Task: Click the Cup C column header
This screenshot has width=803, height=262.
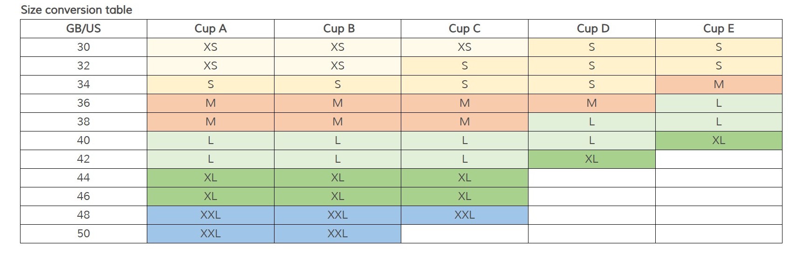Action: [464, 28]
